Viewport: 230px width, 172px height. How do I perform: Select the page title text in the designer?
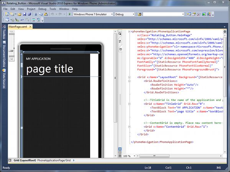coord(49,69)
